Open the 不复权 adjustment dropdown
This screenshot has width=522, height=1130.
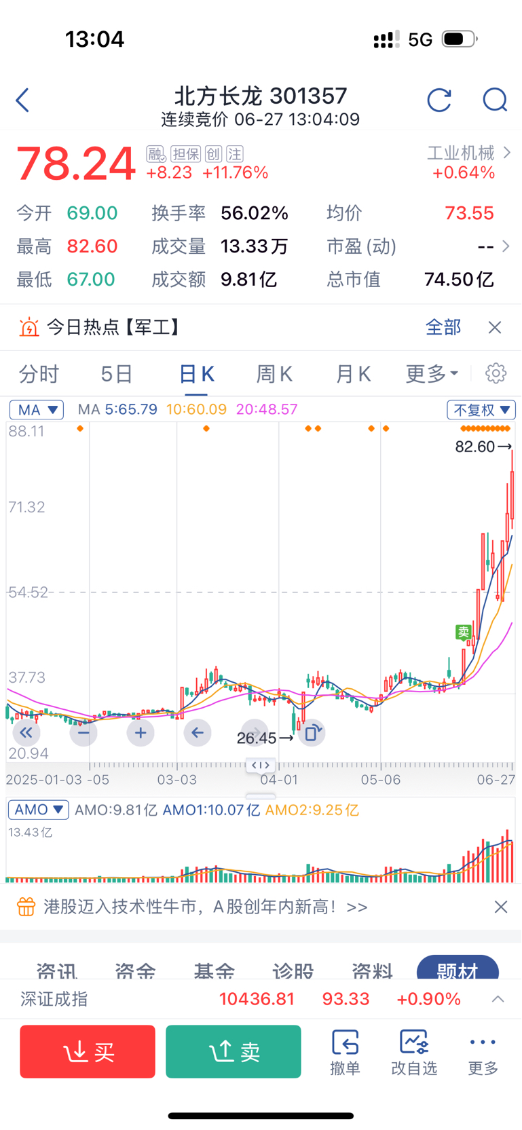(481, 410)
